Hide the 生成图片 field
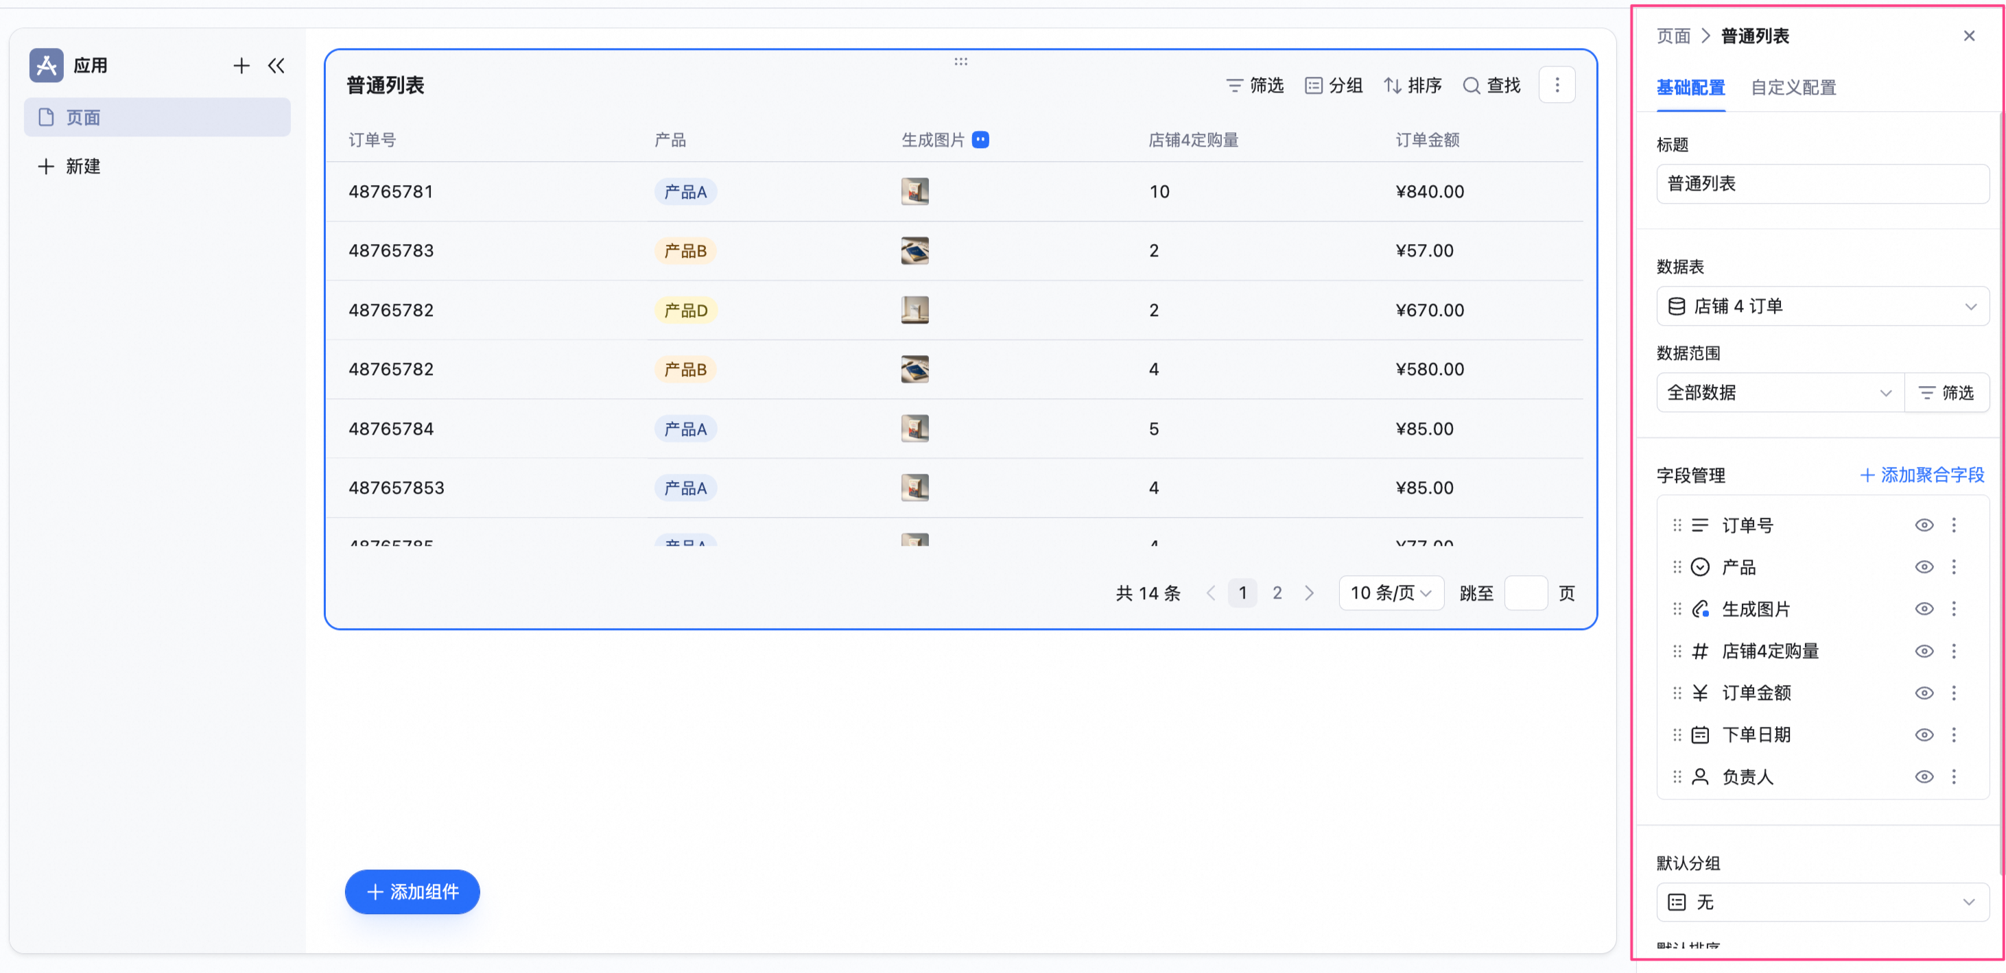 1924,609
